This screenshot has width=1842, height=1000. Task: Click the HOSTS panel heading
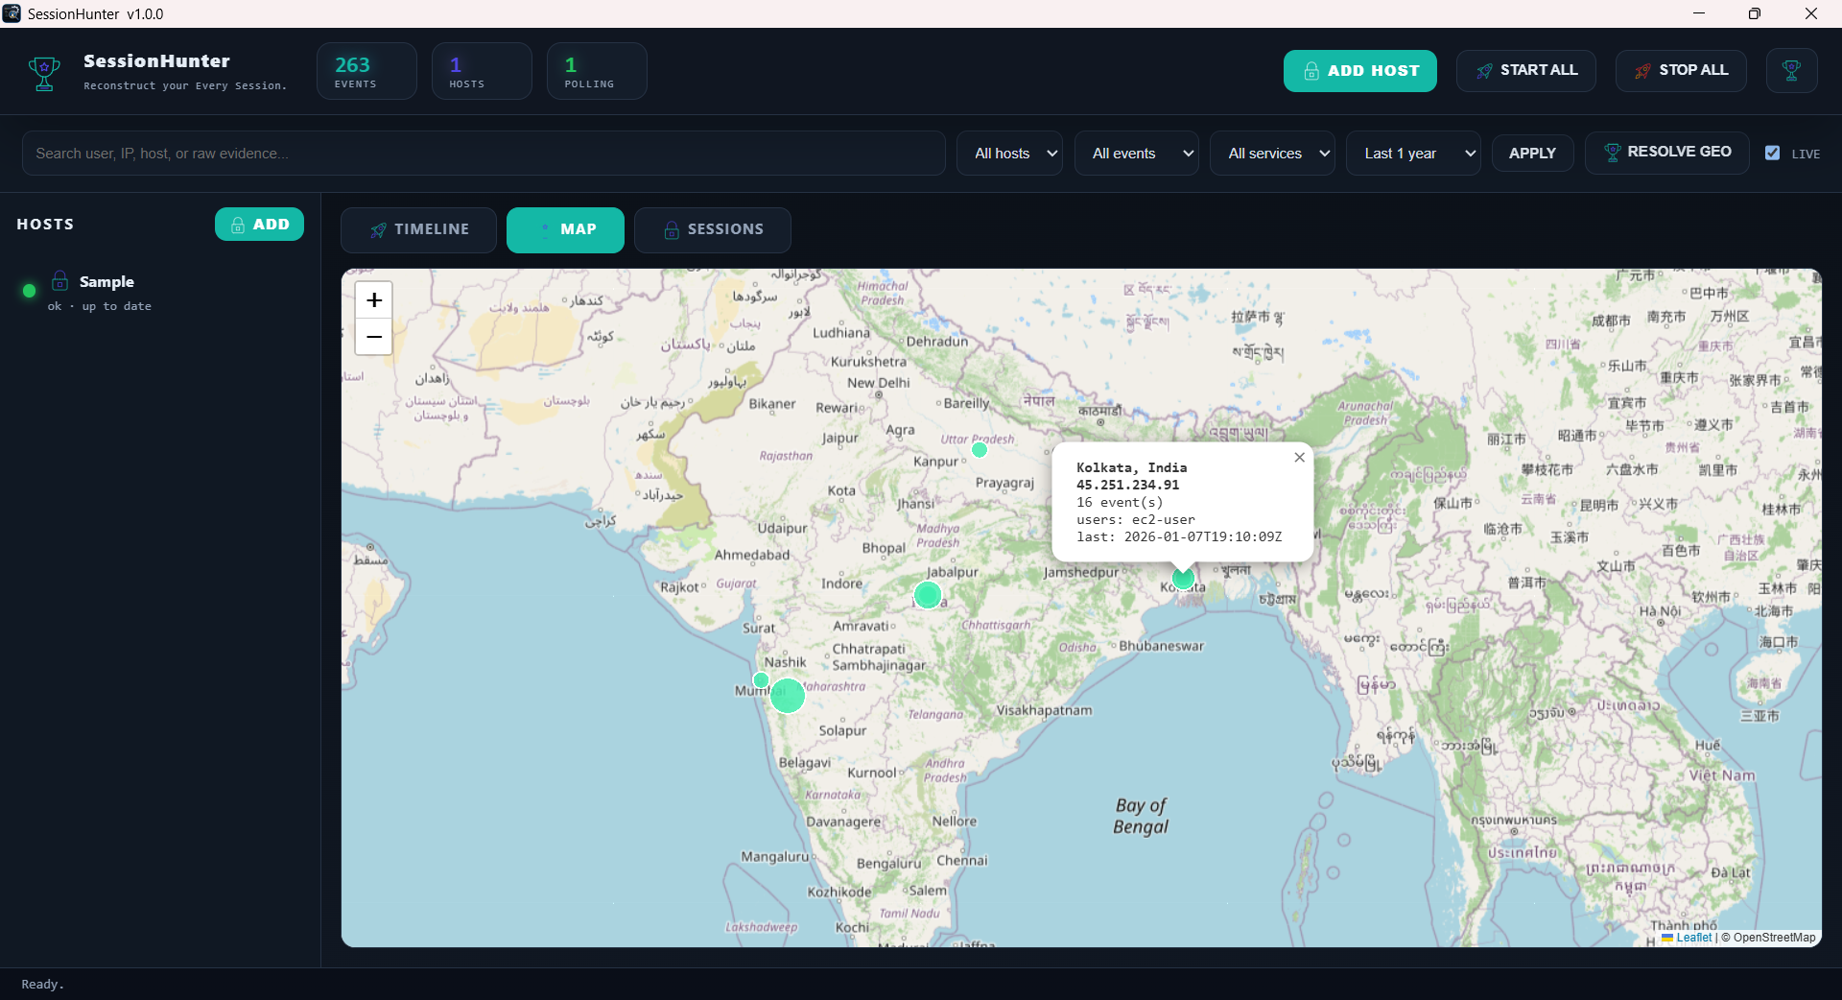45,224
